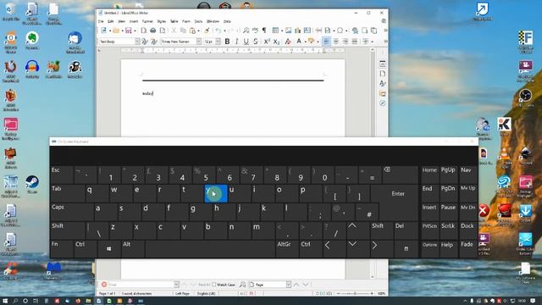Open the Insert Table dropdown arrow
The width and height of the screenshot is (542, 305).
point(282,30)
